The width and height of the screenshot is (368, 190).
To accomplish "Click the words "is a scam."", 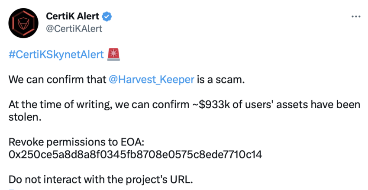I will (222, 80).
